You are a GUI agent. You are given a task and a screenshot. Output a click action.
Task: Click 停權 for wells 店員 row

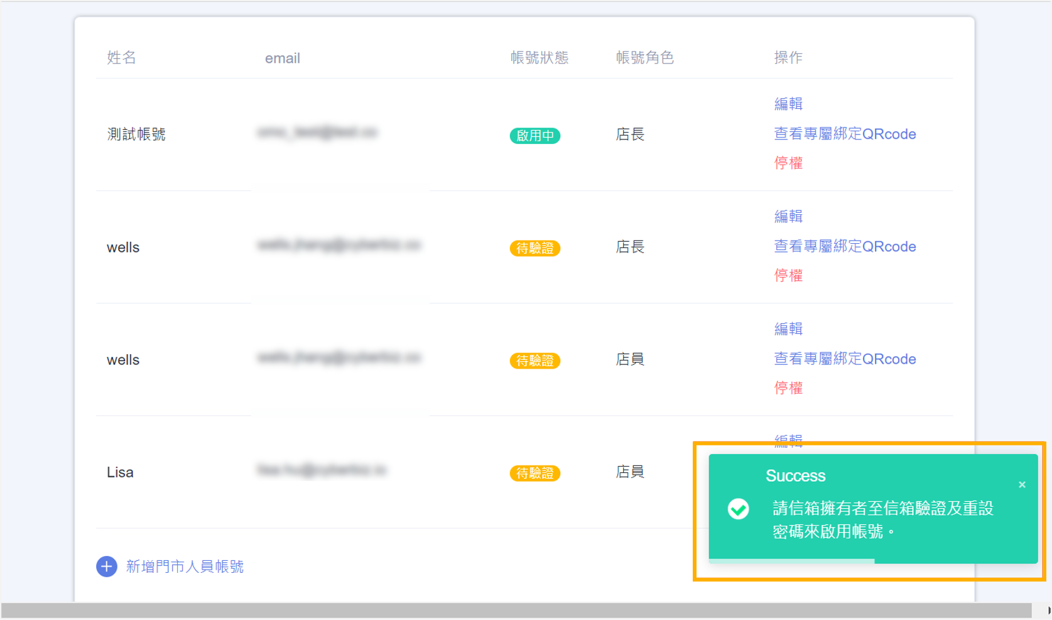(x=788, y=388)
